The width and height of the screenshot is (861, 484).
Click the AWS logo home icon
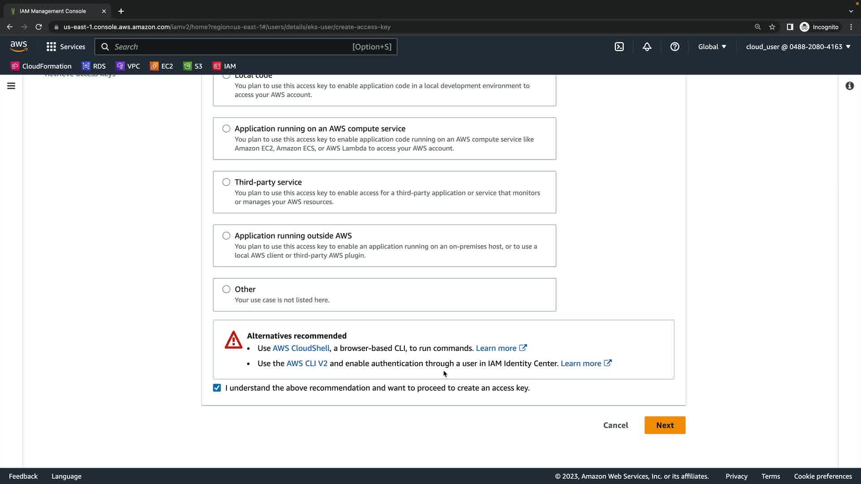coord(19,46)
